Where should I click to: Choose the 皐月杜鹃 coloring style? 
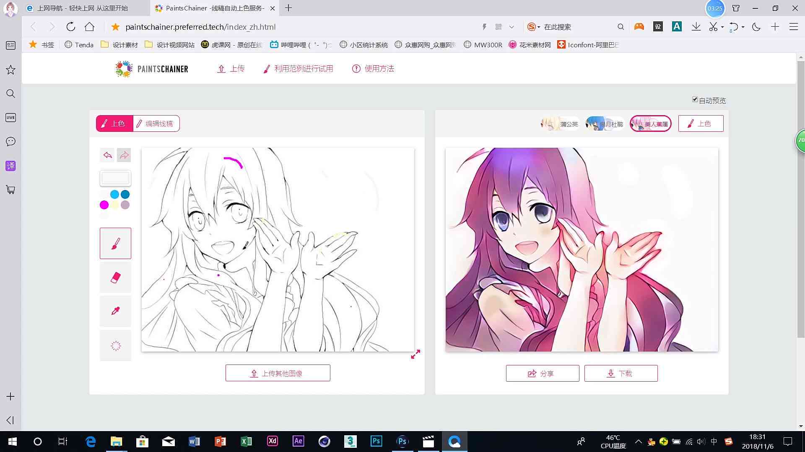pyautogui.click(x=605, y=123)
